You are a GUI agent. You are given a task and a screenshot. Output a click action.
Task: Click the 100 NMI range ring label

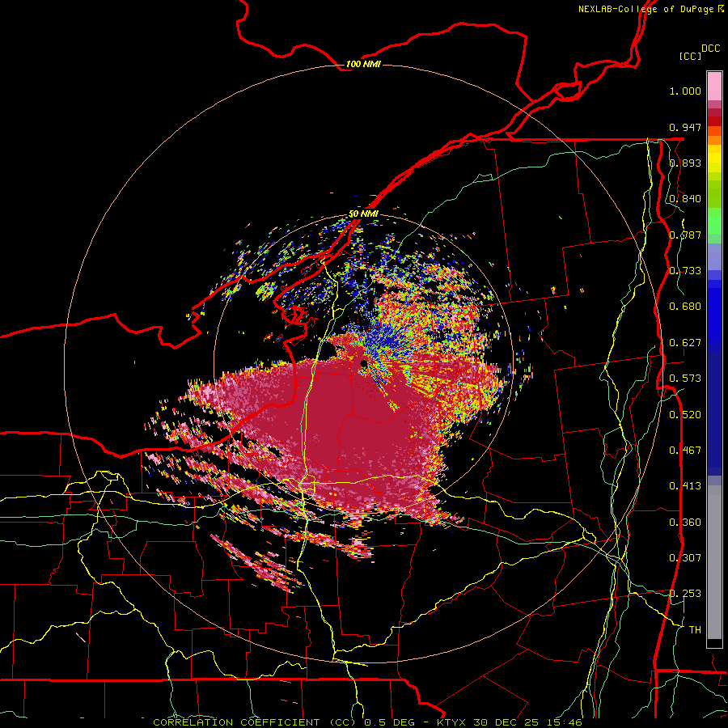[363, 64]
